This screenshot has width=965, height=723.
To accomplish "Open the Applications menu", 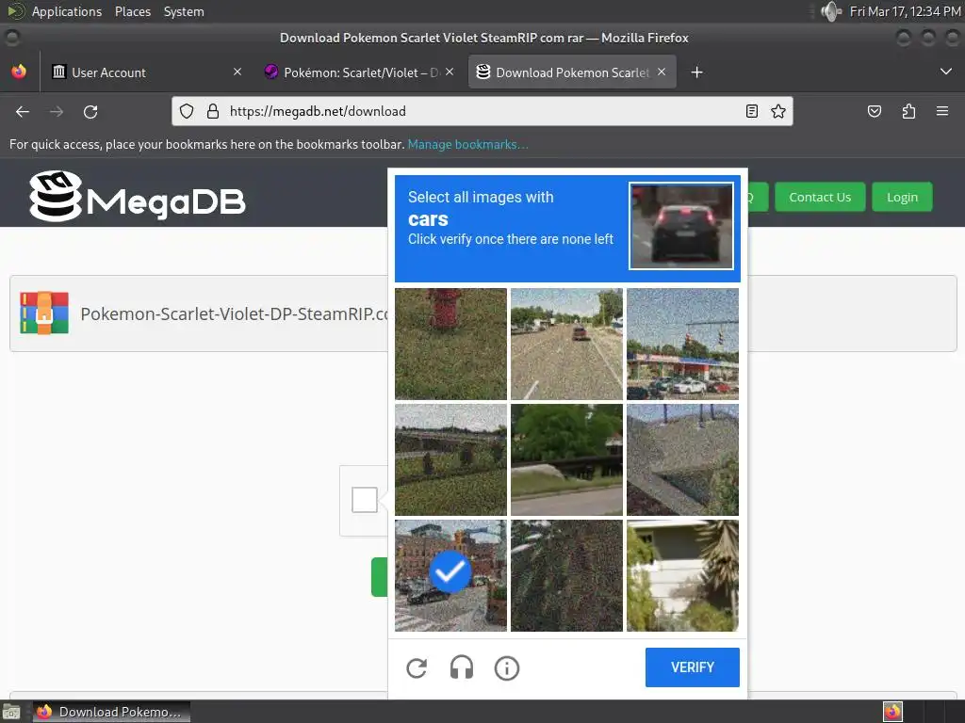I will [67, 11].
